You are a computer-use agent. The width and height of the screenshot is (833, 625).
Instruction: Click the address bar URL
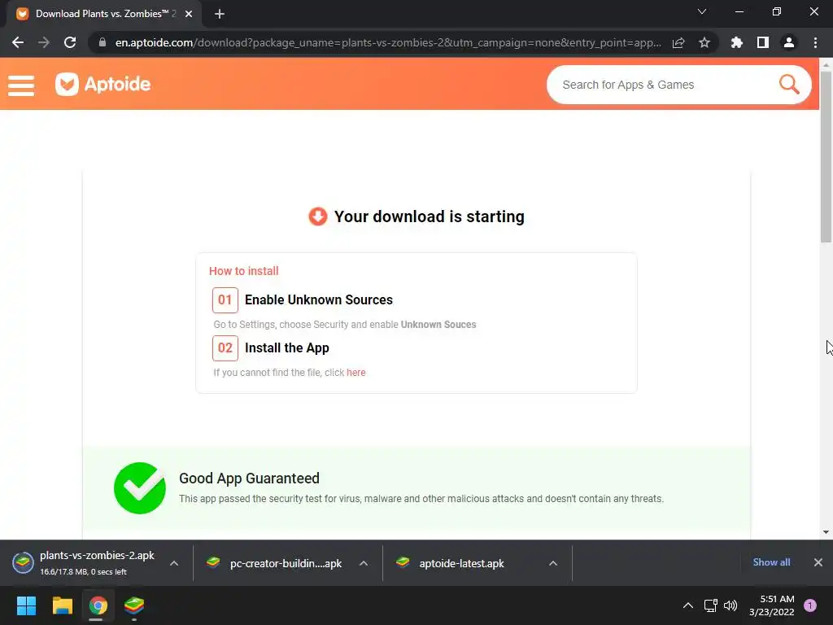tap(388, 42)
